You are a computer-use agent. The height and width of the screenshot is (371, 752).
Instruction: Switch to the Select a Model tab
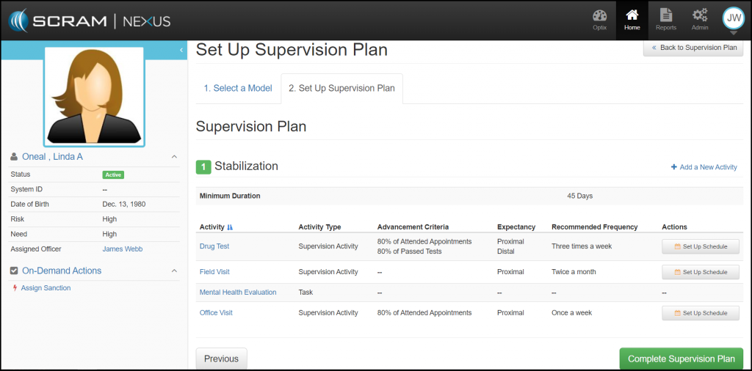tap(238, 88)
